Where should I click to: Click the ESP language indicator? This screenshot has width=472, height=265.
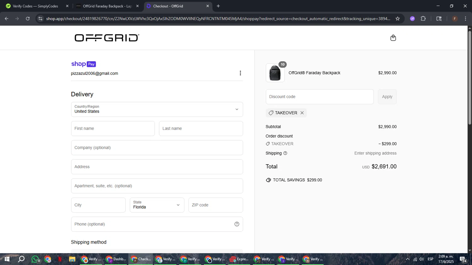[x=430, y=259]
